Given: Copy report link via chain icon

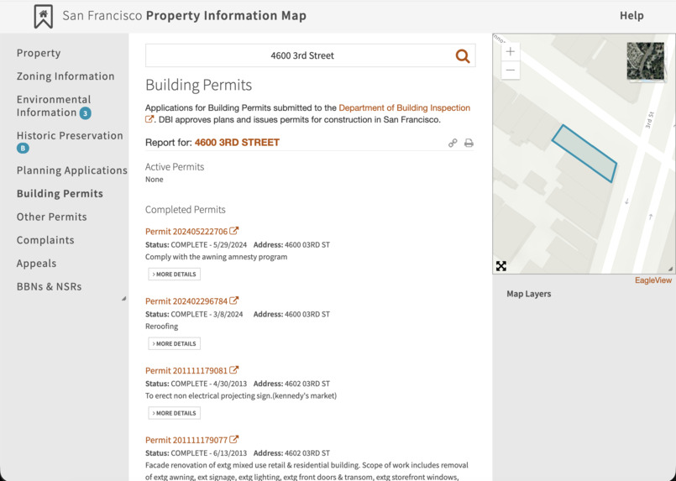Looking at the screenshot, I should [453, 143].
